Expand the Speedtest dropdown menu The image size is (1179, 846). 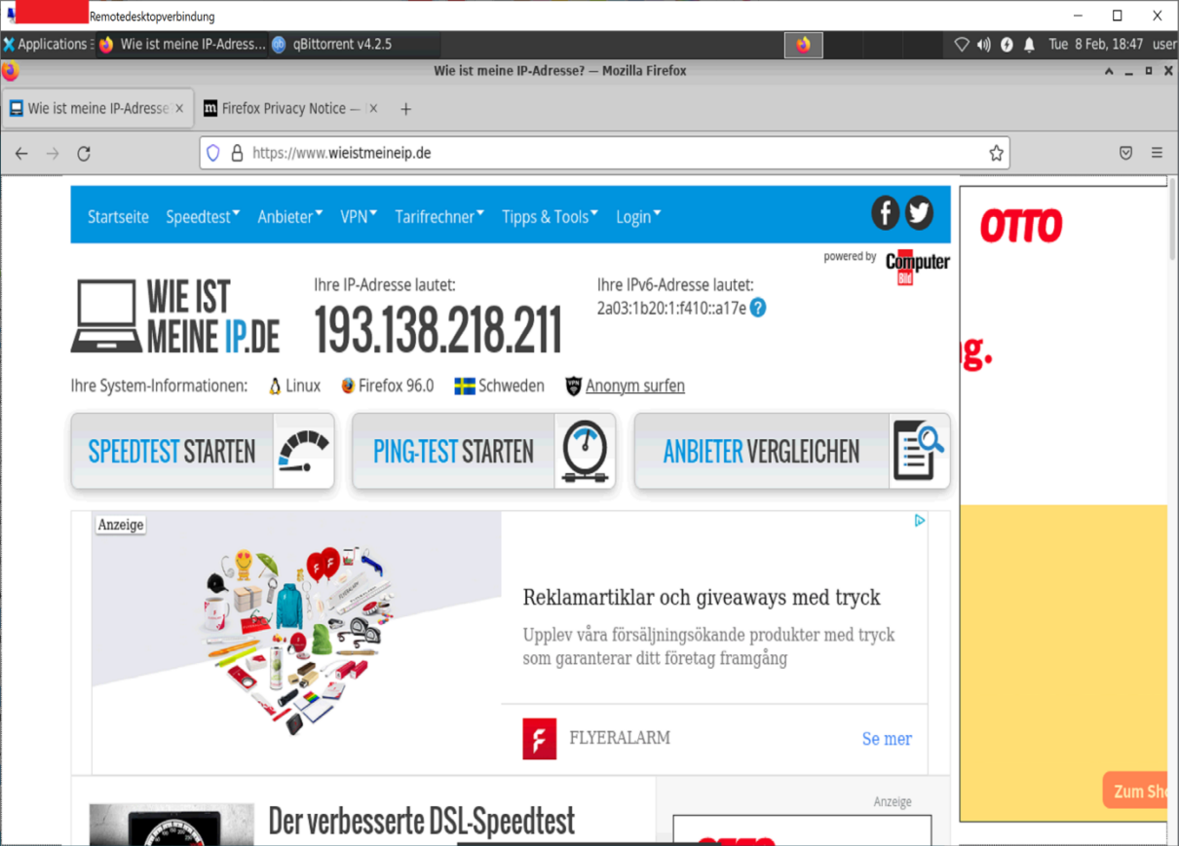pyautogui.click(x=203, y=217)
